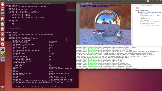Click 'Platform Version: OpenCL 1.2 beigne...' row
The width and height of the screenshot is (162, 91).
(150, 15)
